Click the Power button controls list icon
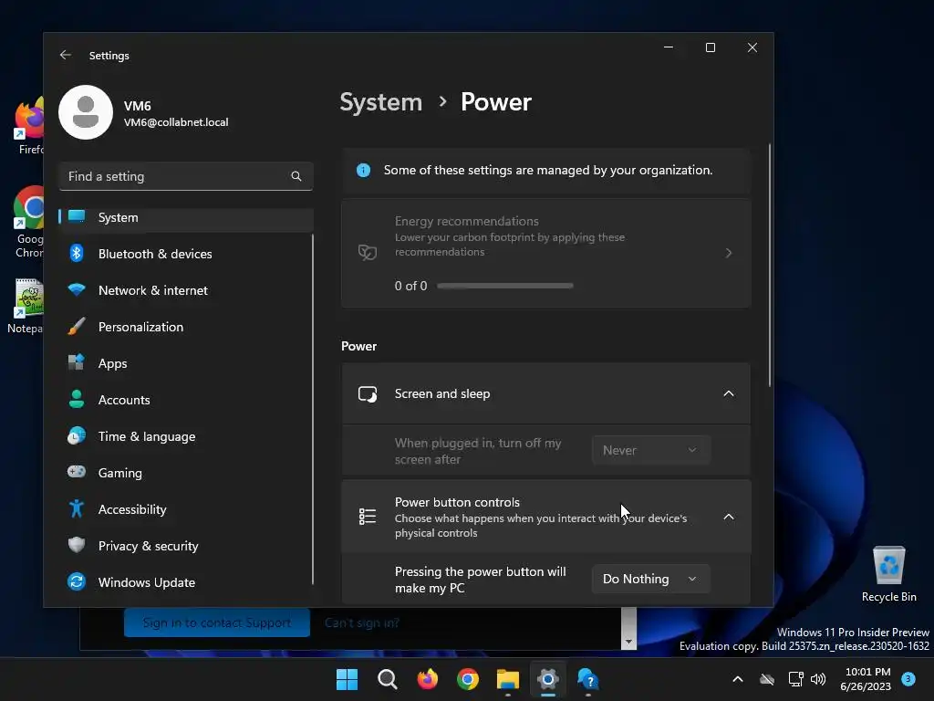The height and width of the screenshot is (701, 934). 368,517
